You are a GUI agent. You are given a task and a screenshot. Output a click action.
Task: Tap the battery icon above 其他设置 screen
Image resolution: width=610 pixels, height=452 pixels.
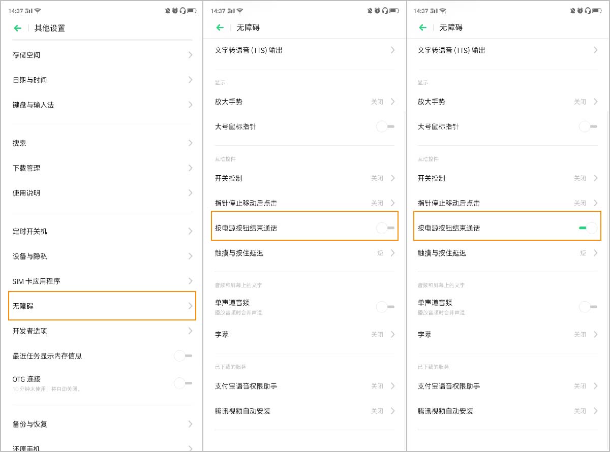pos(192,11)
